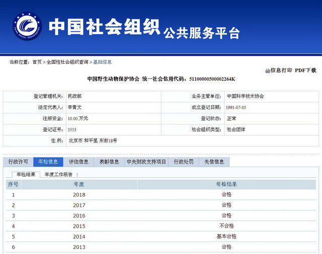322x254 pixels.
Task: Open the 评估信息 tab
Action: point(78,162)
